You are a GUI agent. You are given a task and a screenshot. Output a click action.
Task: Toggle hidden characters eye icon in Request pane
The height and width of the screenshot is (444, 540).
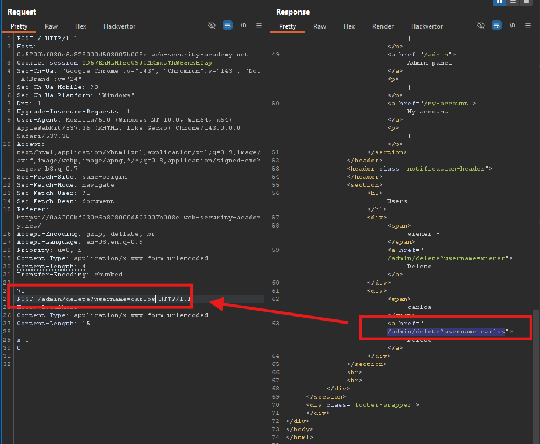click(x=212, y=25)
